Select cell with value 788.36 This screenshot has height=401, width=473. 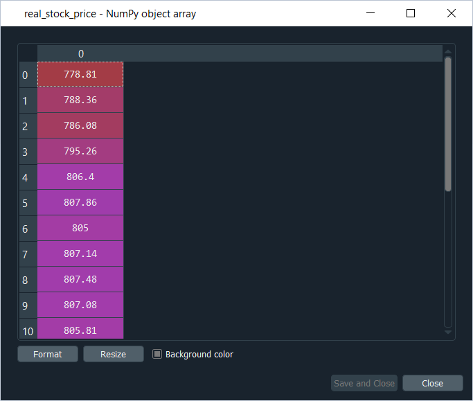[80, 100]
